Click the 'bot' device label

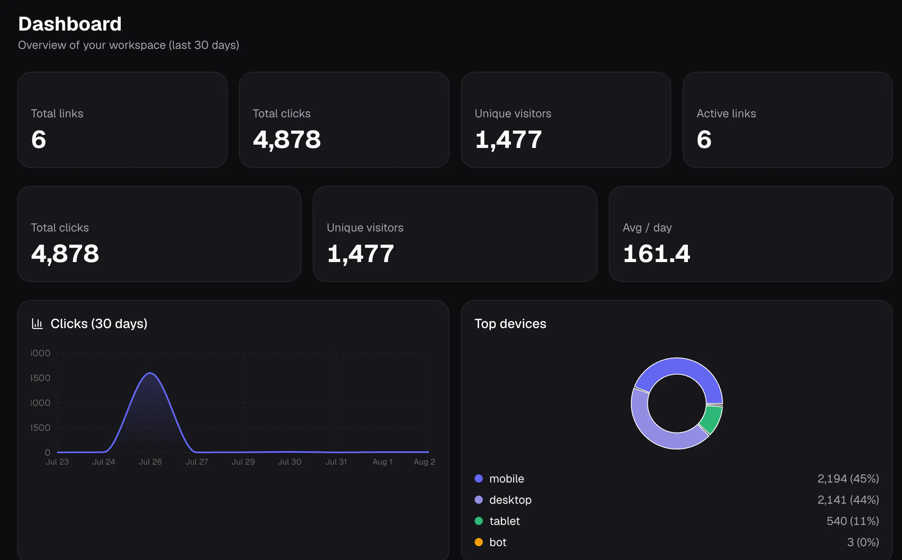tap(497, 542)
